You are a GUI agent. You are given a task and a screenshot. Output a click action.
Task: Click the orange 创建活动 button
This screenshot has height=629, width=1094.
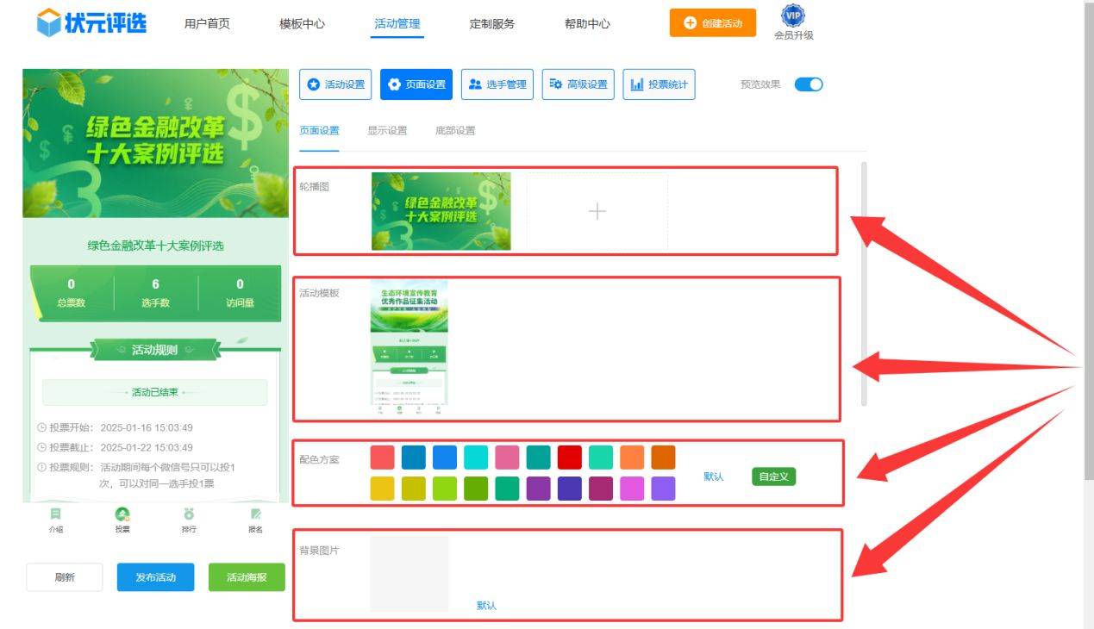coord(713,23)
